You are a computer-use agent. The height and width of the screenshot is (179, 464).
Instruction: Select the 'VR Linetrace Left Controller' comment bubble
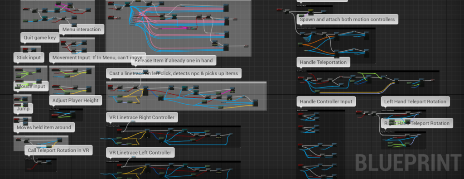tap(140, 153)
